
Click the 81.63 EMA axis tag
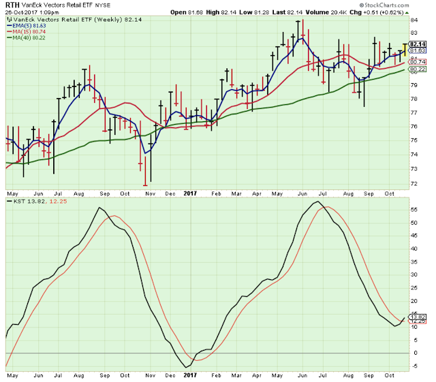pyautogui.click(x=418, y=50)
